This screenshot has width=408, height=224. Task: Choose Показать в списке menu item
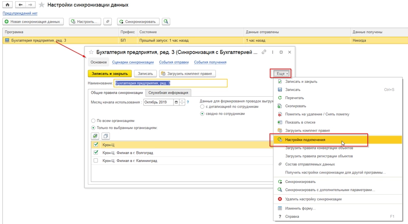point(338,122)
